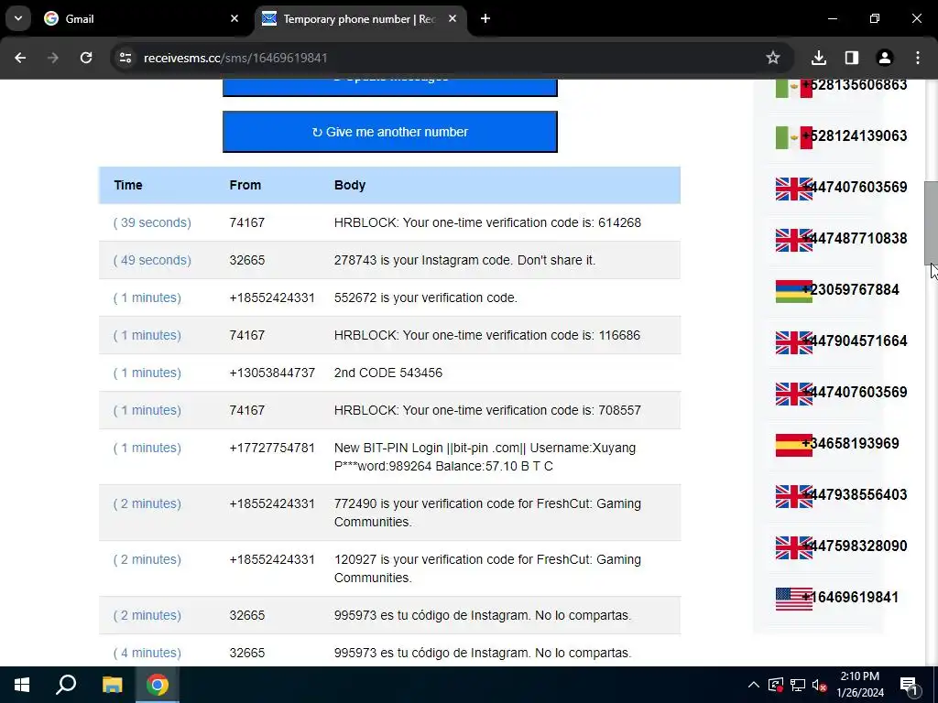Click the UK flag beside +447487710838

(794, 241)
